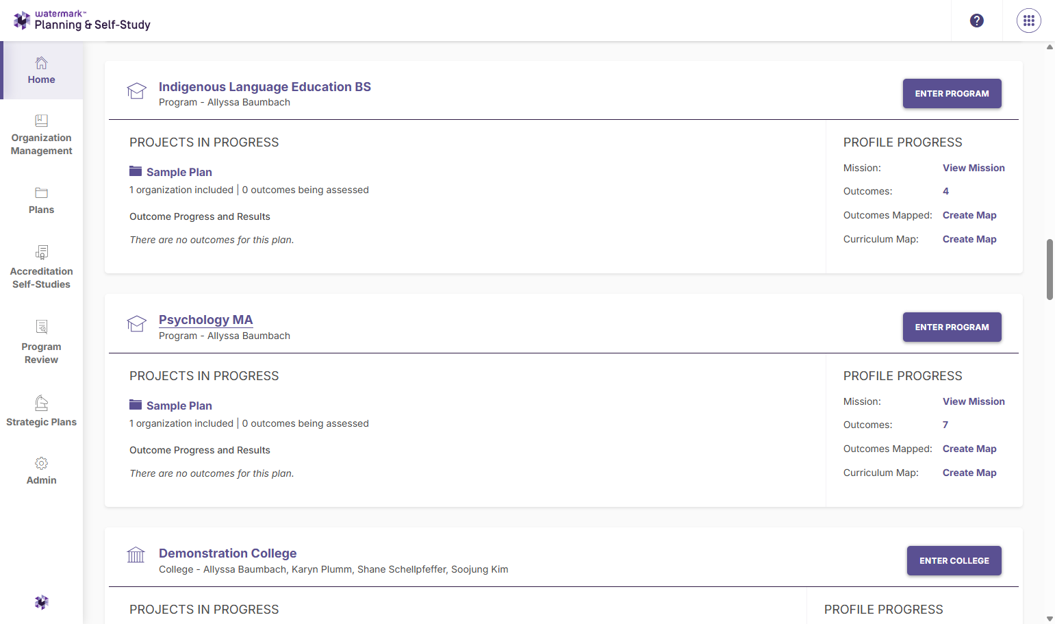The width and height of the screenshot is (1055, 624).
Task: Click the vertical scrollbar thumb
Action: (1050, 269)
